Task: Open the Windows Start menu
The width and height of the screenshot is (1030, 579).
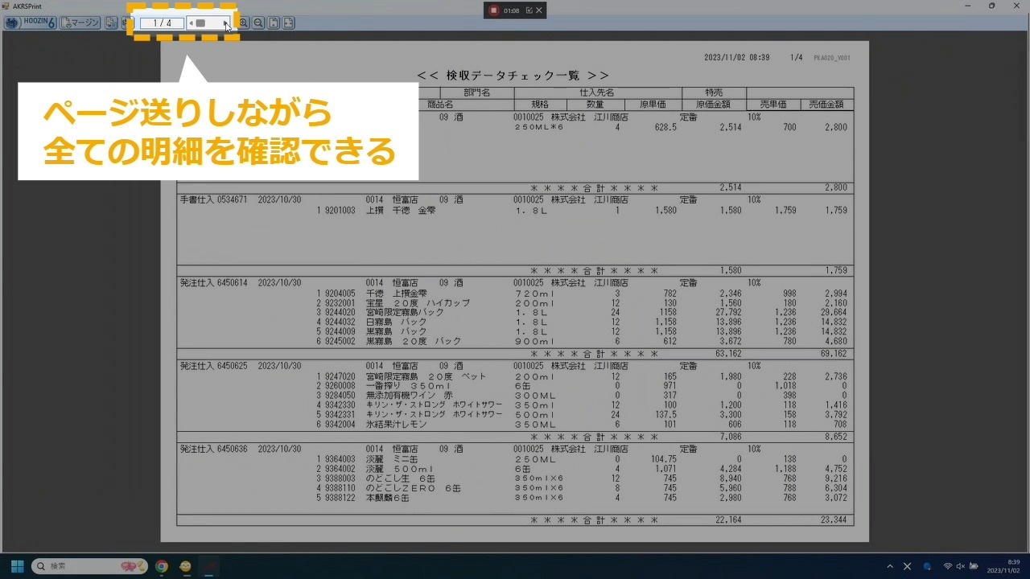Action: tap(17, 566)
